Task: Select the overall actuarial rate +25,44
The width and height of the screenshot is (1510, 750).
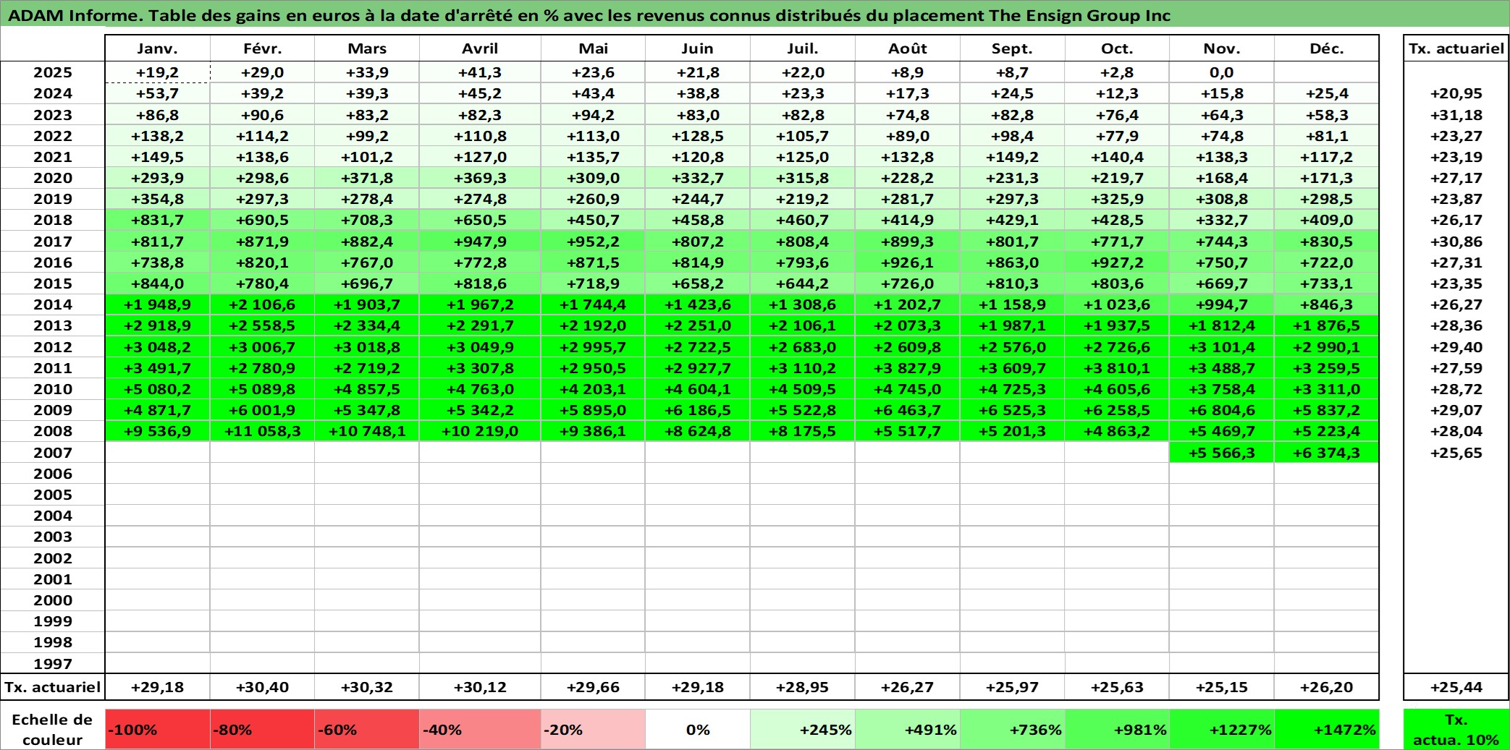Action: click(1456, 687)
